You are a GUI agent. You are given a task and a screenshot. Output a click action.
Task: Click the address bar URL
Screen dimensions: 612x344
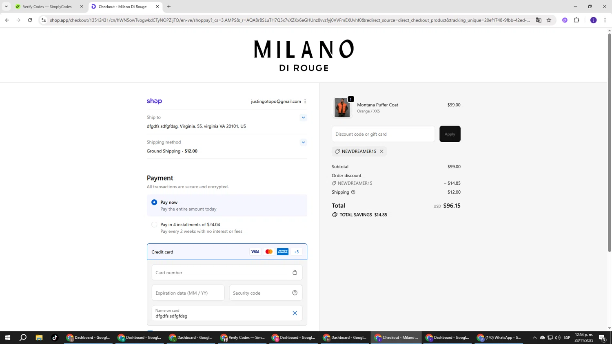tap(290, 20)
